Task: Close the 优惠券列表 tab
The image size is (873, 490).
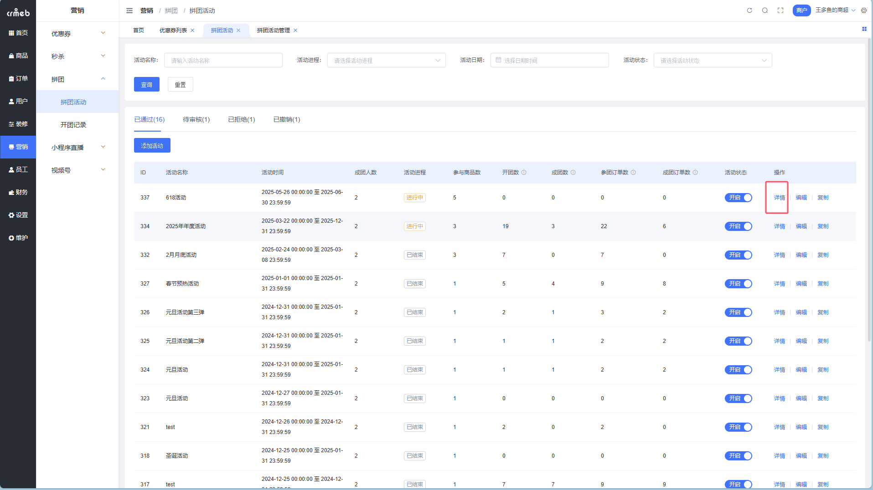Action: click(192, 31)
